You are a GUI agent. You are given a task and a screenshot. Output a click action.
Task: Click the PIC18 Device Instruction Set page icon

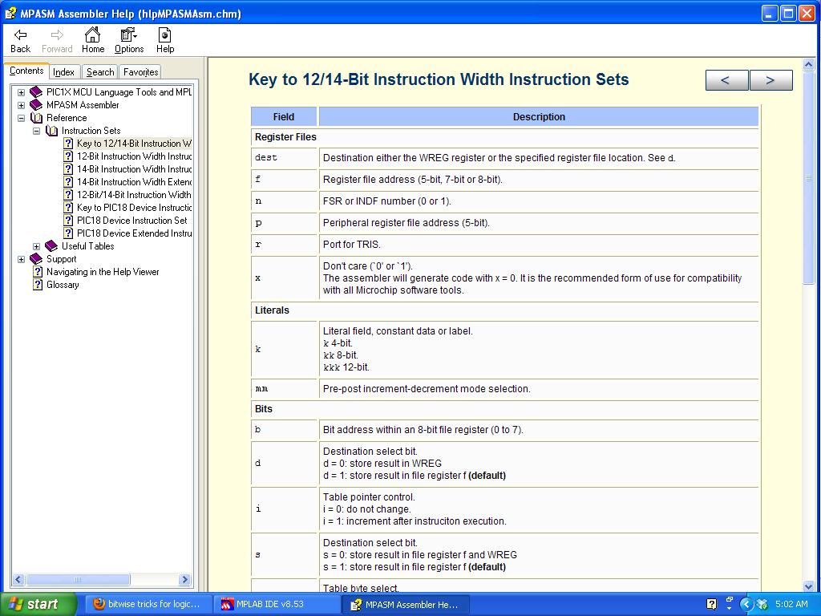[68, 221]
